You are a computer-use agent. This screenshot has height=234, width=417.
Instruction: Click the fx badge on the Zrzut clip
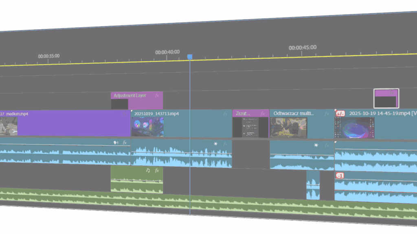coord(263,114)
